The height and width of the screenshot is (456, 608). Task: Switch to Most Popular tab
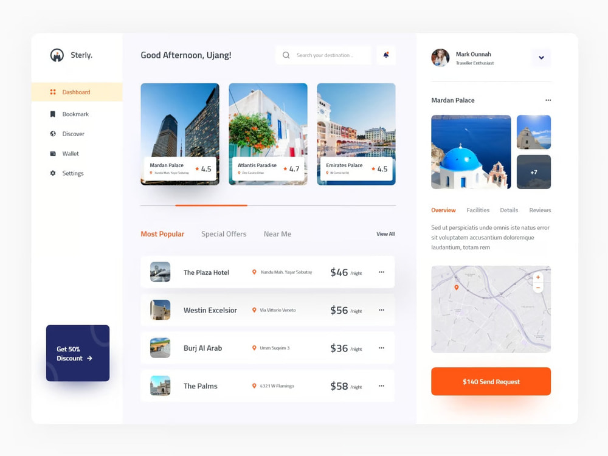[162, 234]
